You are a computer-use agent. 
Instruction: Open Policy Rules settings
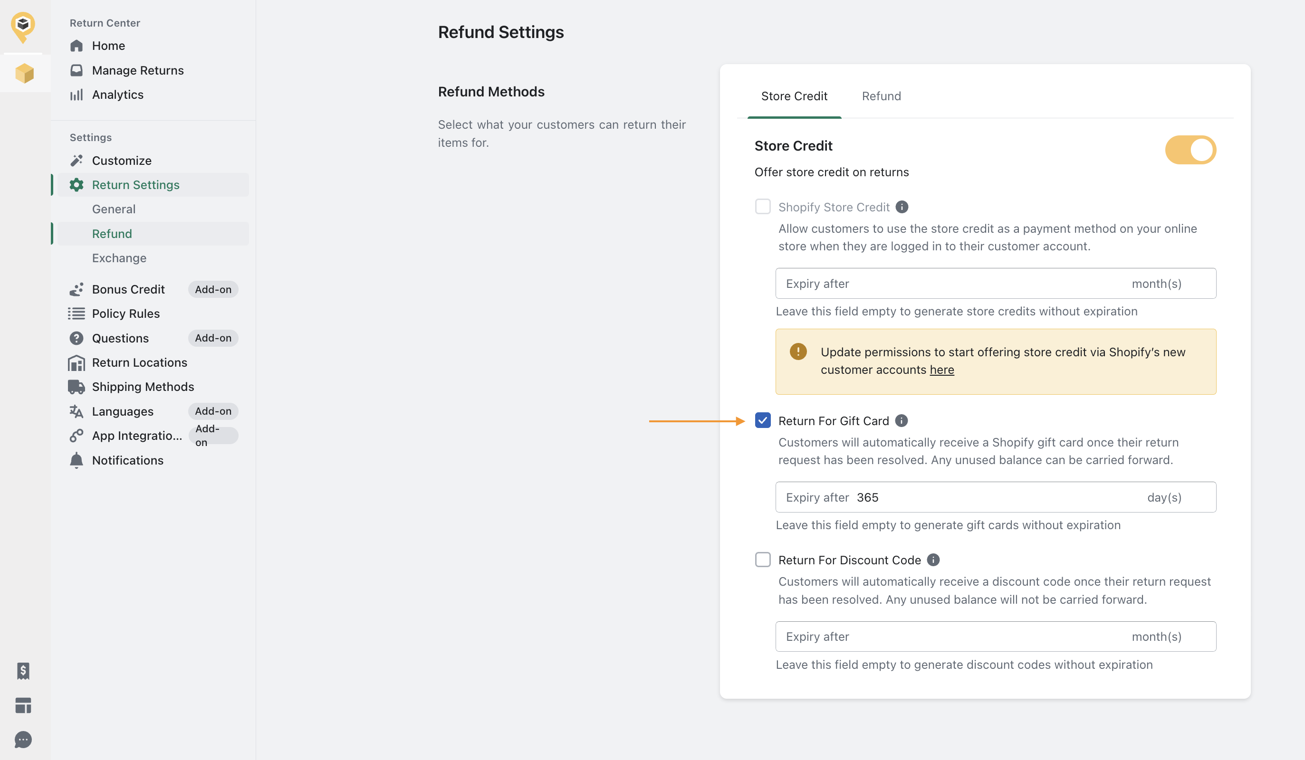tap(126, 313)
